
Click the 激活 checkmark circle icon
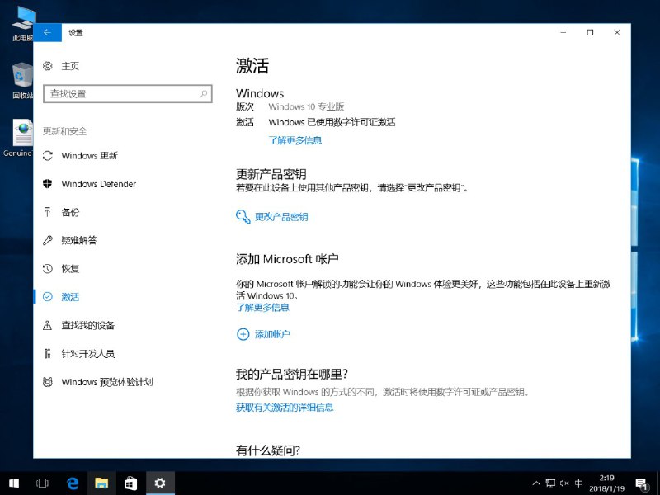48,297
